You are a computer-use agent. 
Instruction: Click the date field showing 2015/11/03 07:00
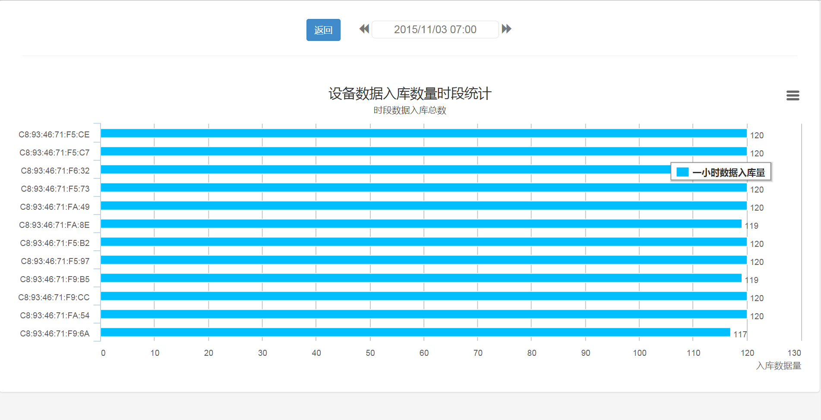click(435, 30)
